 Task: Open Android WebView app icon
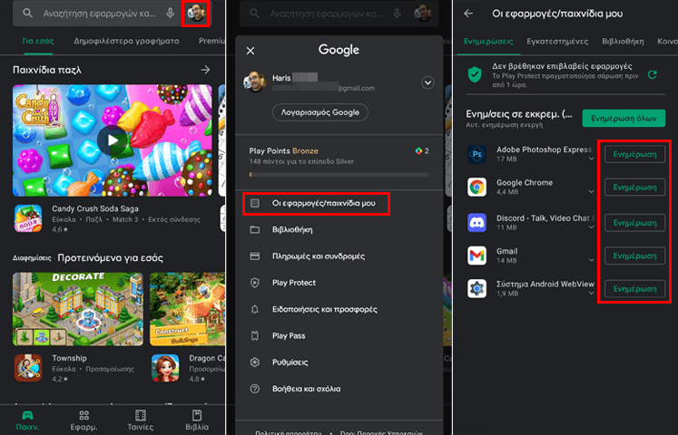pyautogui.click(x=477, y=289)
